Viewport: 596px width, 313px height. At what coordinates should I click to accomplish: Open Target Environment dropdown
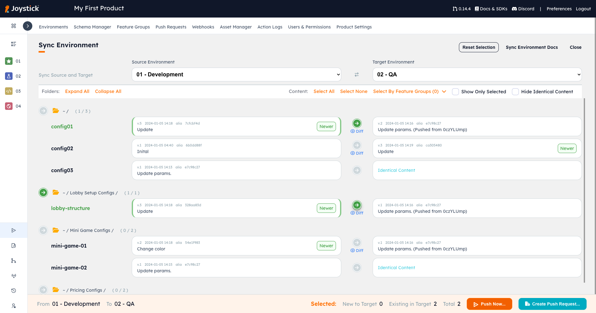(477, 74)
